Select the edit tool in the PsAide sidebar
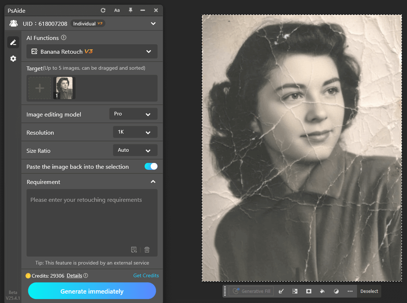This screenshot has height=303, width=407. (13, 42)
